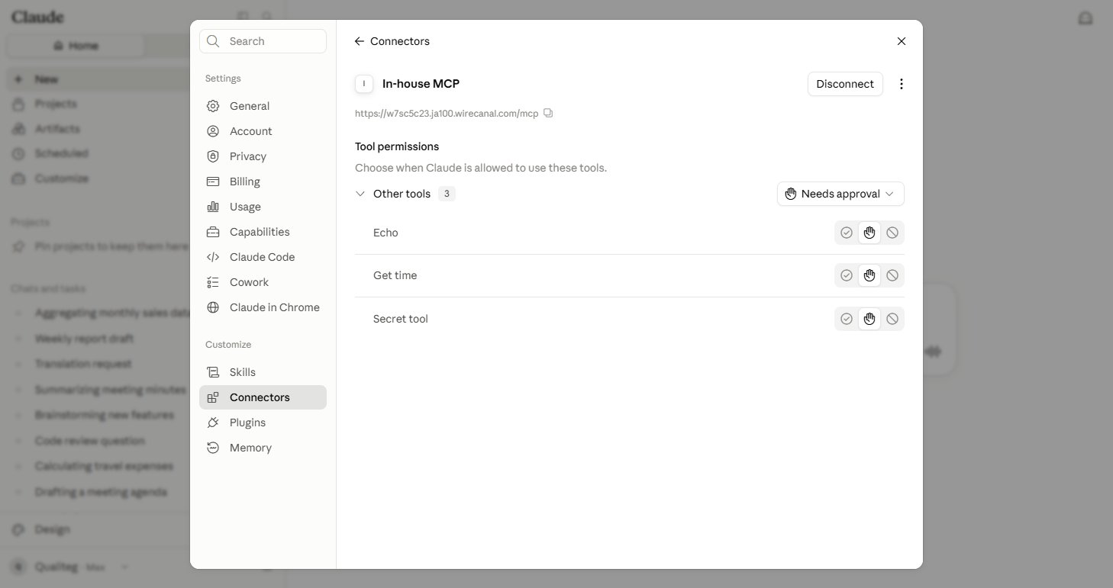
Task: Open the three-dot menu for In-house MCP
Action: coord(902,84)
